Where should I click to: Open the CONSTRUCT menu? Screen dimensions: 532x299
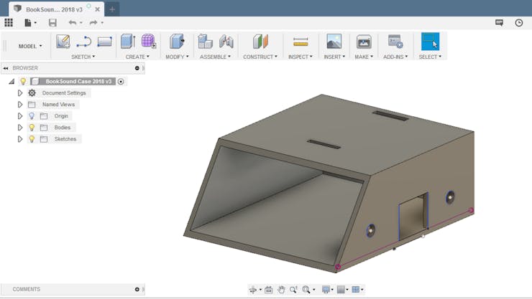(260, 57)
